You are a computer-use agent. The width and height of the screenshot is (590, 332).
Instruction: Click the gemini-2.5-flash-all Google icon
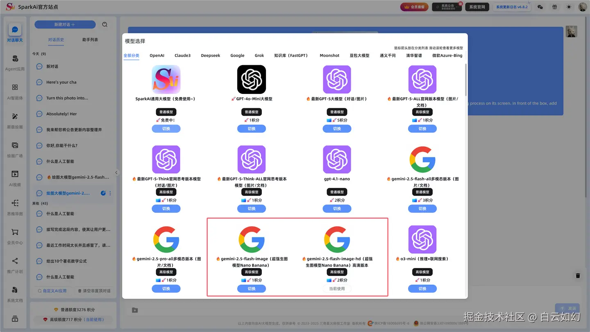[x=422, y=159]
